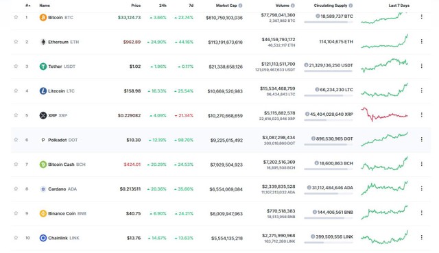Screen dimensions: 439x253
Task: Sort by the Volume column header
Action: coord(282,5)
